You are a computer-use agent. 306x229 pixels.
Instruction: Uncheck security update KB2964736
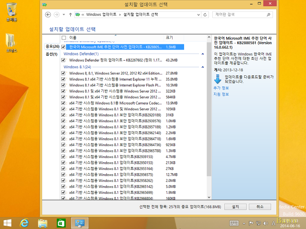[63, 145]
